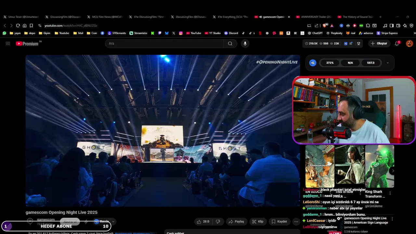Screen dimensions: 416x234
Task: Dislike the video with thumbs down
Action: tap(218, 222)
